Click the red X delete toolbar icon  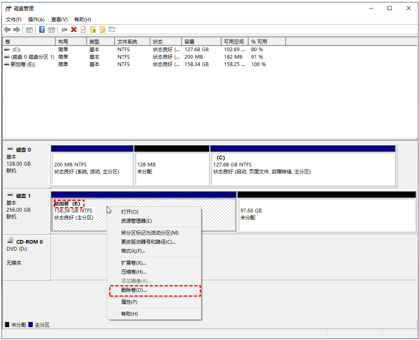pyautogui.click(x=74, y=30)
